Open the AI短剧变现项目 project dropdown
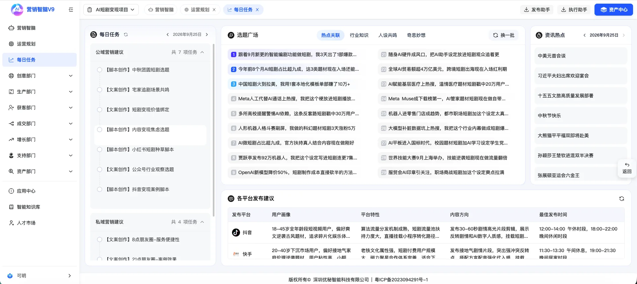The height and width of the screenshot is (284, 637). (111, 10)
